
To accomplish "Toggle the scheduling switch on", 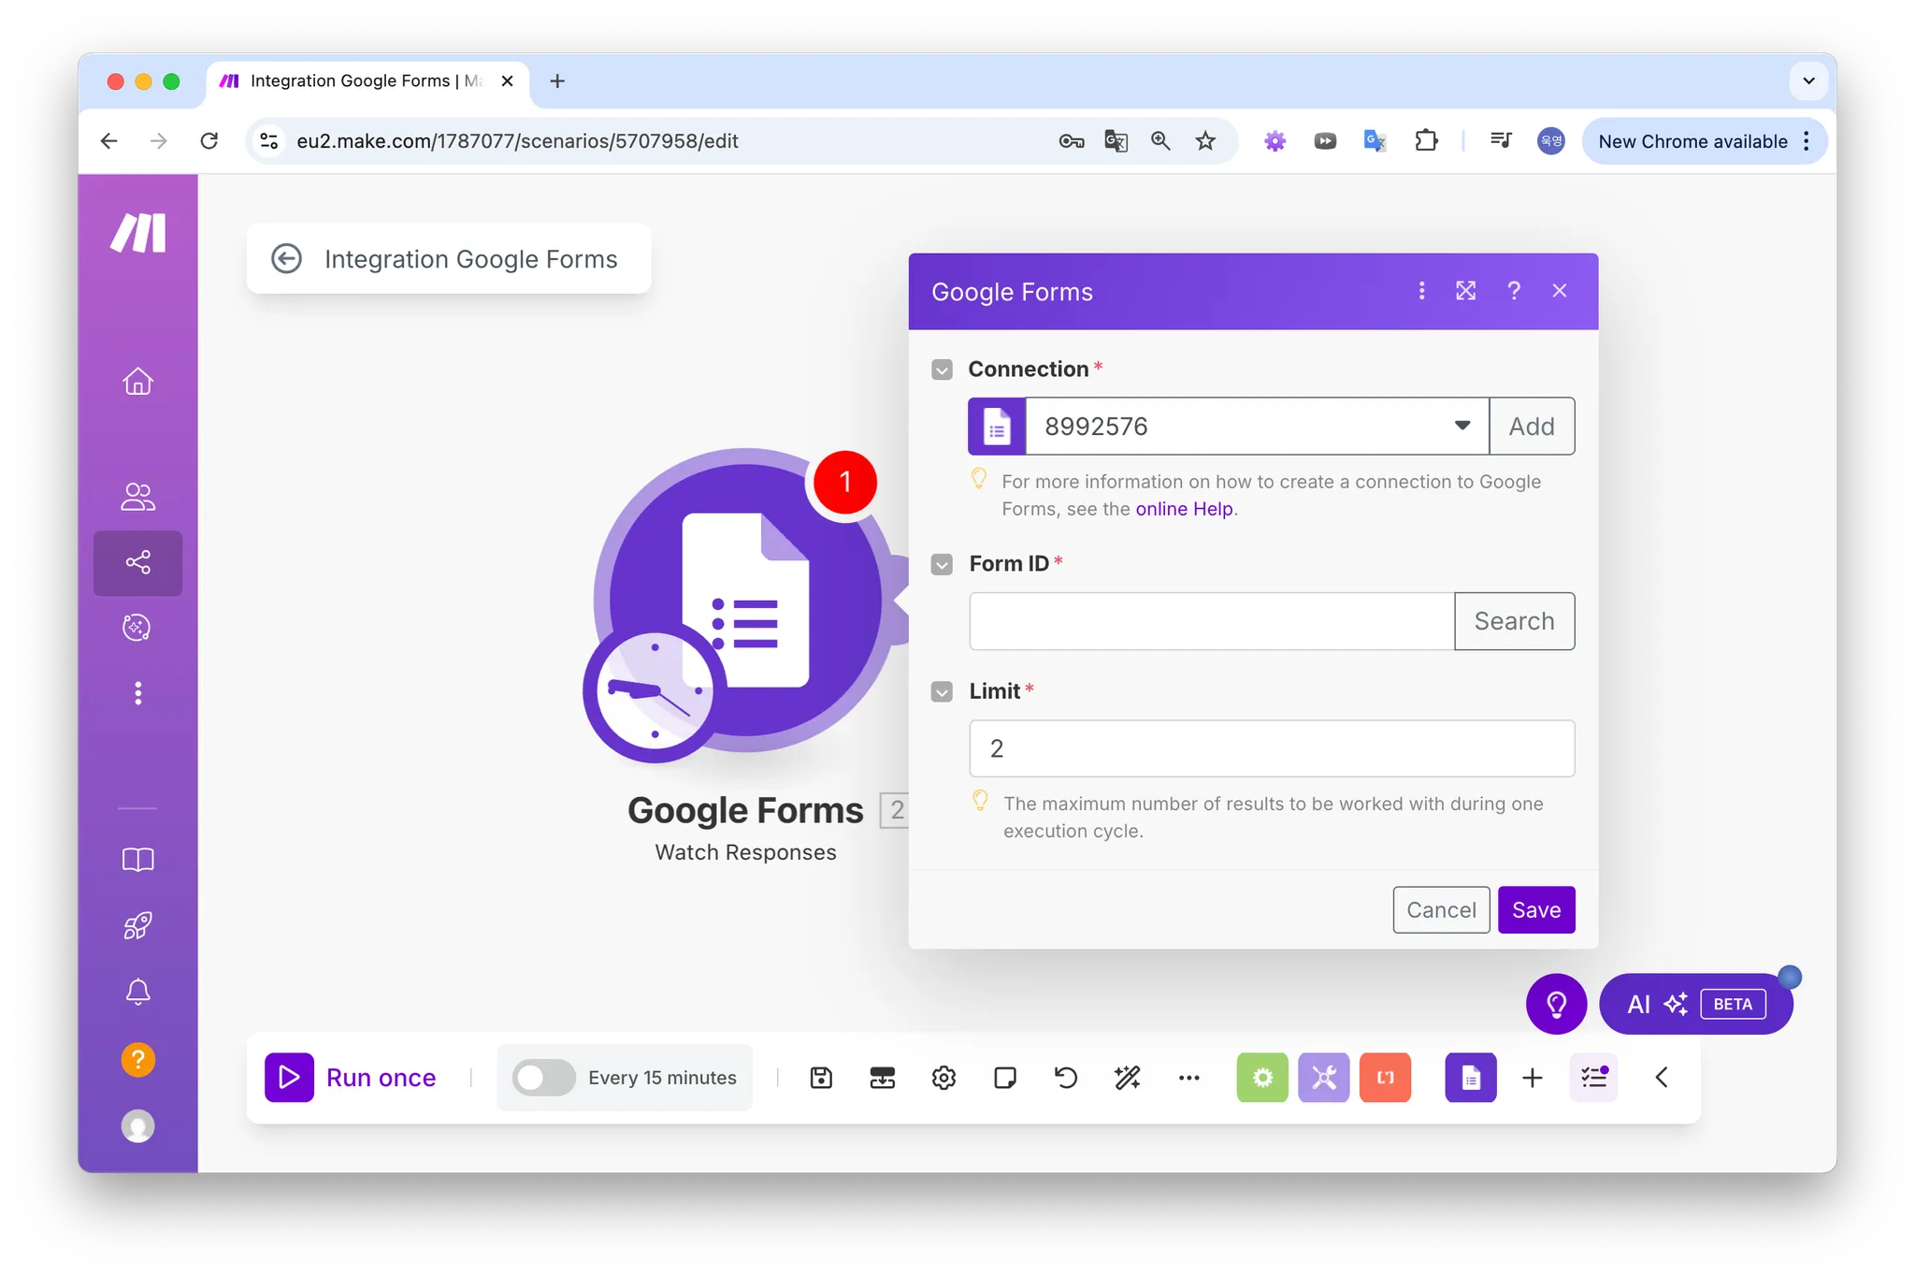I will click(542, 1078).
